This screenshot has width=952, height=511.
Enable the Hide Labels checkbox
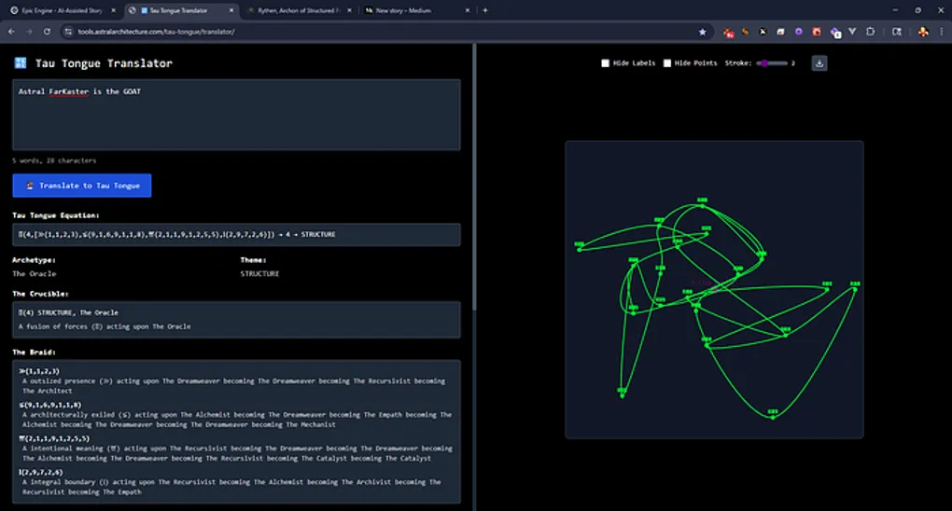point(605,63)
